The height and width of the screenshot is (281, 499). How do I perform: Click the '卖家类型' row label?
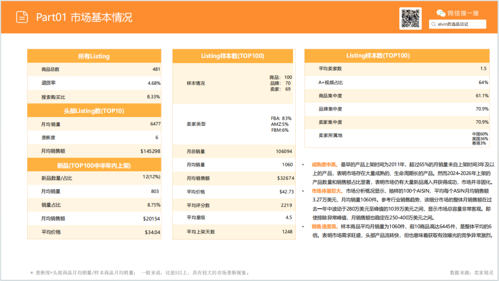196,124
